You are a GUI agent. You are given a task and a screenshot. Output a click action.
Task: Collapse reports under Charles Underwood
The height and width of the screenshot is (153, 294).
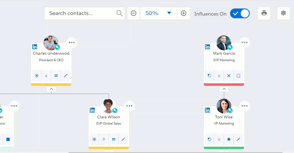[51, 89]
